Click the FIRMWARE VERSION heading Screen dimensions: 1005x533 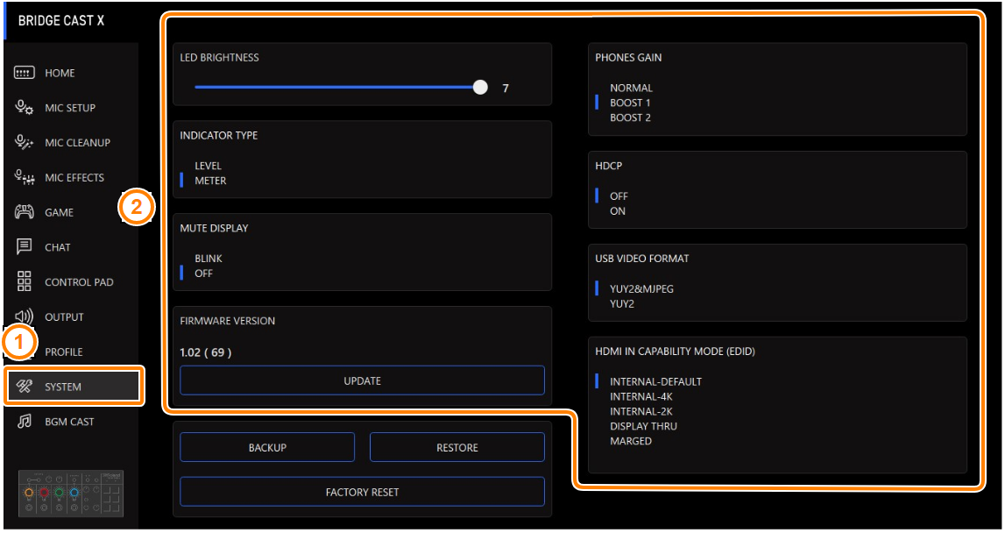228,321
